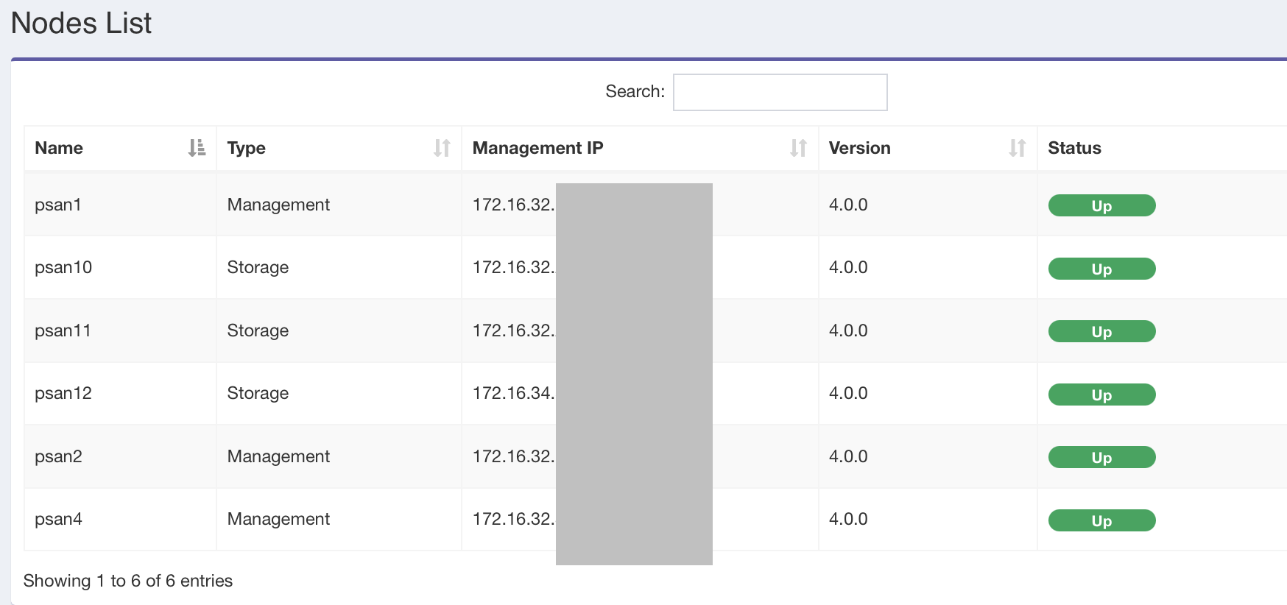Click psan12's Up status indicator
The image size is (1287, 605).
[1101, 395]
